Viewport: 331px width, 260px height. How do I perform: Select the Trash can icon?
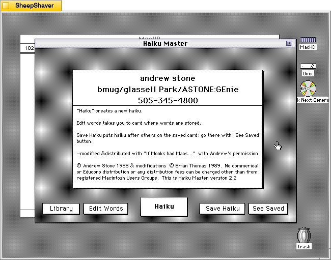pyautogui.click(x=304, y=235)
